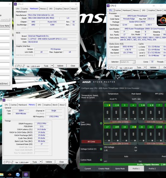The image size is (166, 178).
Task: Switch to the Profile 2 tab
Action: [152, 169]
